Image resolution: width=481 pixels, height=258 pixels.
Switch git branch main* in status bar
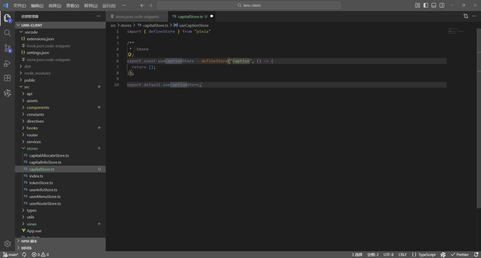click(x=11, y=254)
